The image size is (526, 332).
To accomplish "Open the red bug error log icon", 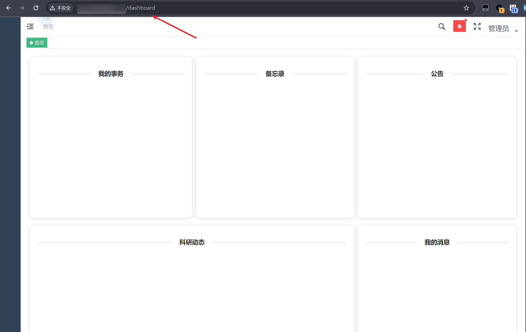I will click(x=459, y=26).
